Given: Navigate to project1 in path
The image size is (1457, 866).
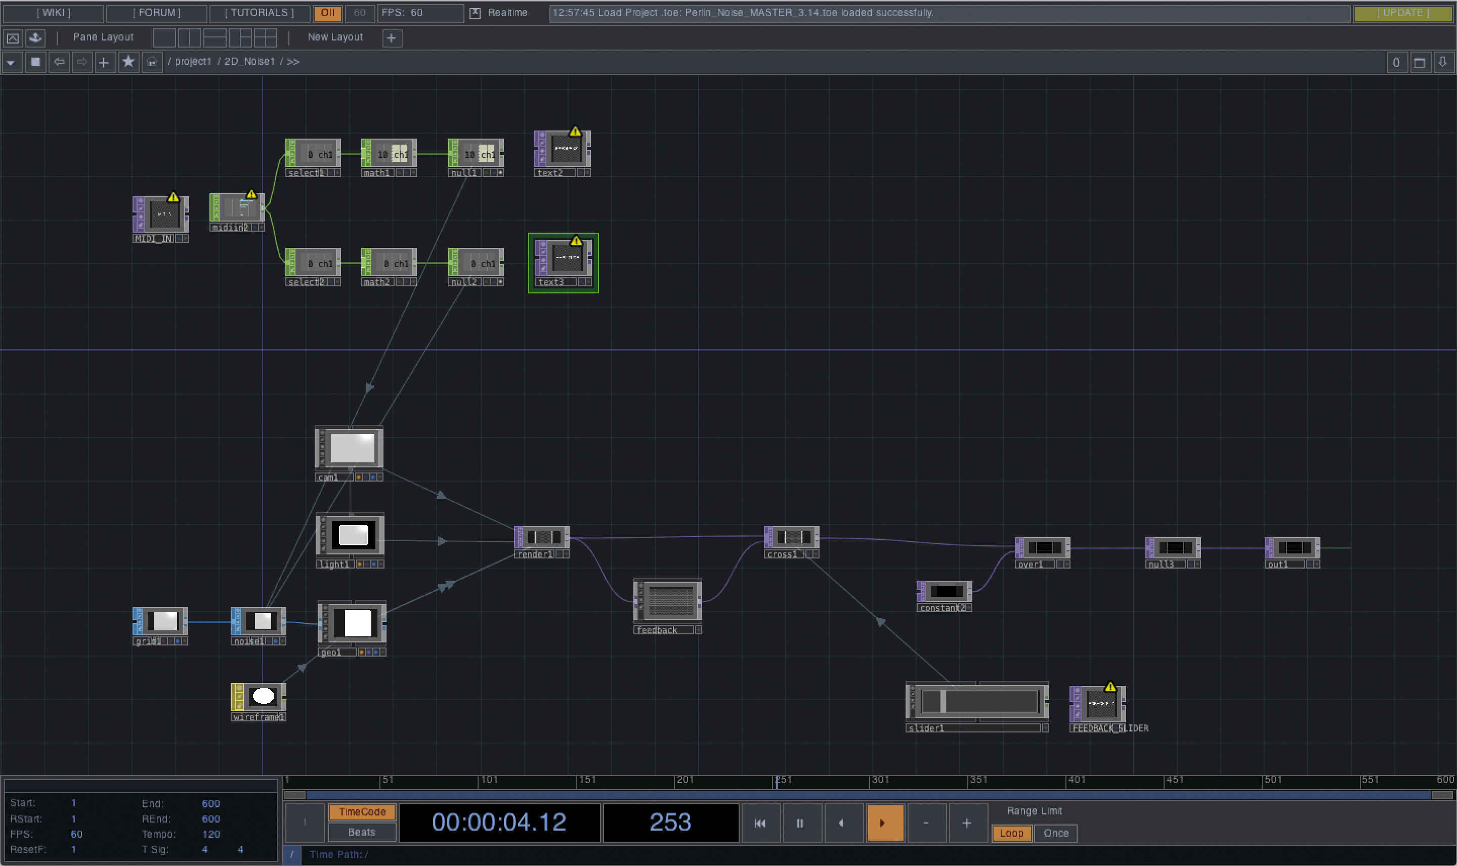Looking at the screenshot, I should coord(193,61).
